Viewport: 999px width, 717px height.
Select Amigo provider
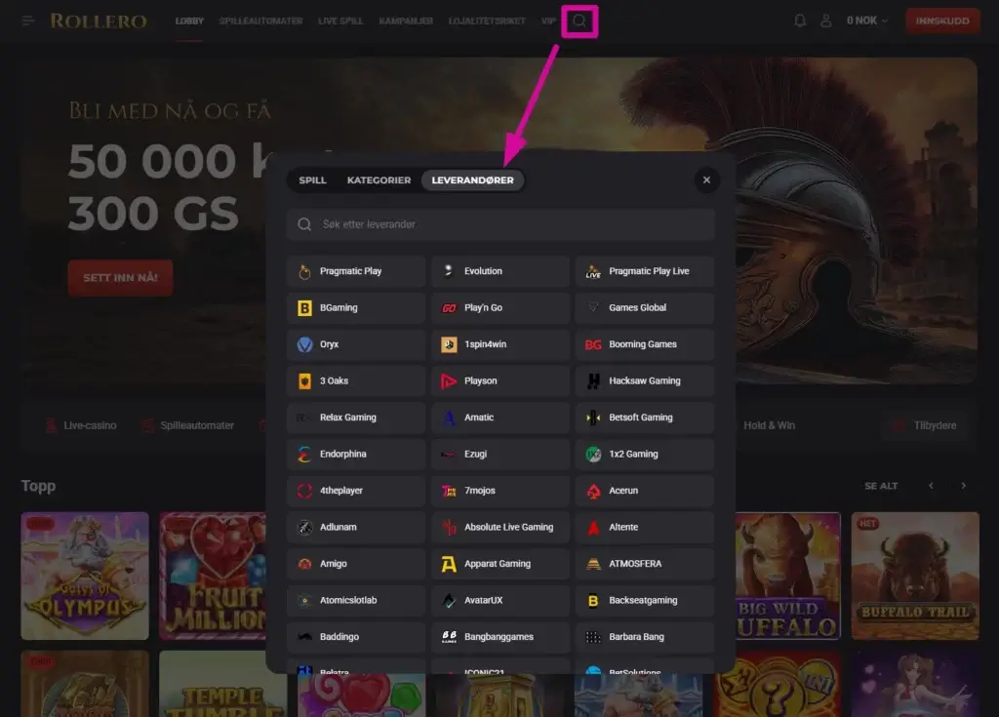[x=356, y=564]
